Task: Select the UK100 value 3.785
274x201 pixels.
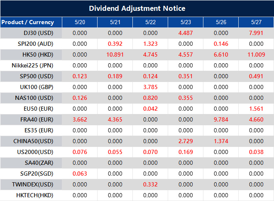Action: [150, 87]
